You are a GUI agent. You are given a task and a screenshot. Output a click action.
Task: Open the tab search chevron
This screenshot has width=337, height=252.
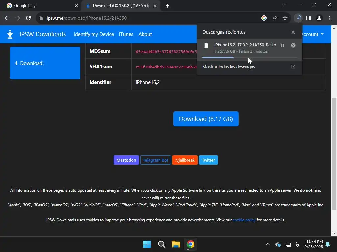click(284, 5)
